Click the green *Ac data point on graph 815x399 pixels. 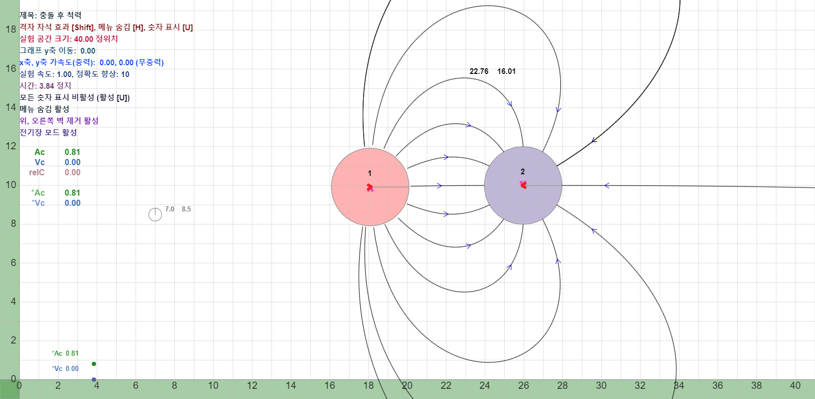pos(94,364)
